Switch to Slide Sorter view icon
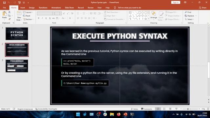Image resolution: width=210 pixels, height=118 pixels. [x=164, y=109]
